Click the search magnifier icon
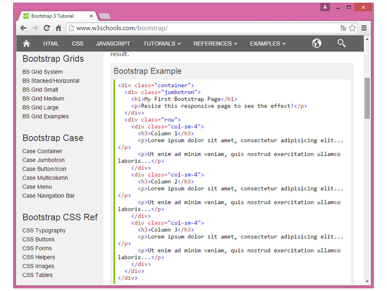 (341, 43)
